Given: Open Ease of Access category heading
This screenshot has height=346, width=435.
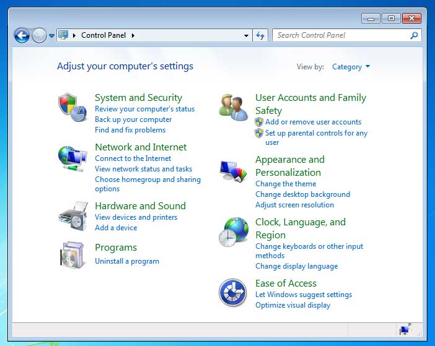Looking at the screenshot, I should tap(286, 283).
